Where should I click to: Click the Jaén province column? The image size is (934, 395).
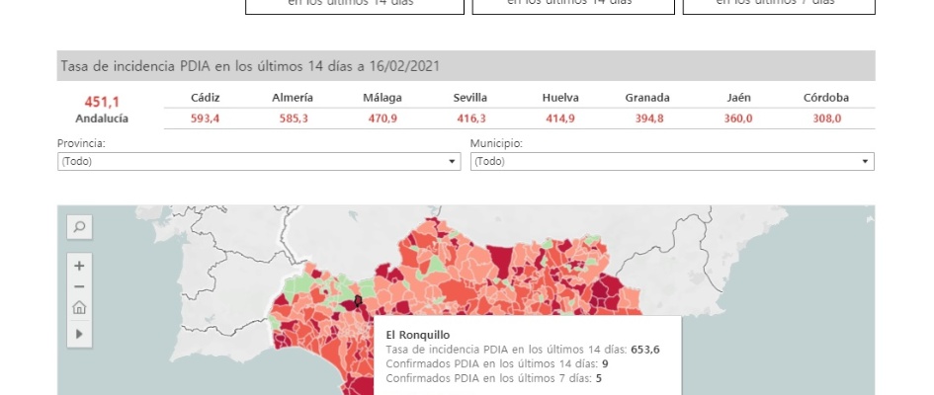point(737,98)
